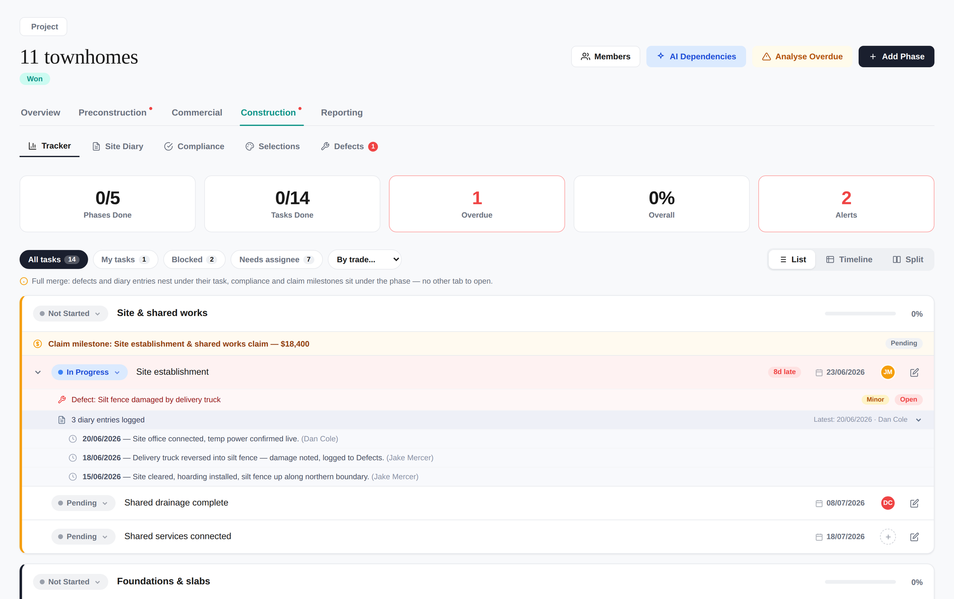Click AI Dependencies button
Screen dimensions: 954x599
click(x=696, y=56)
